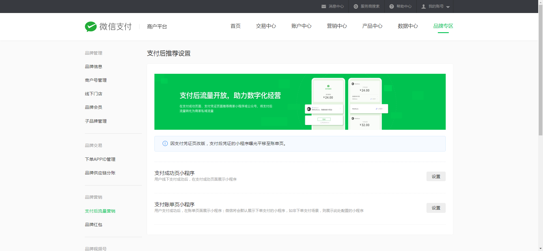Click 设置 for 支付账单页小程序
Image resolution: width=543 pixels, height=251 pixels.
coord(436,208)
